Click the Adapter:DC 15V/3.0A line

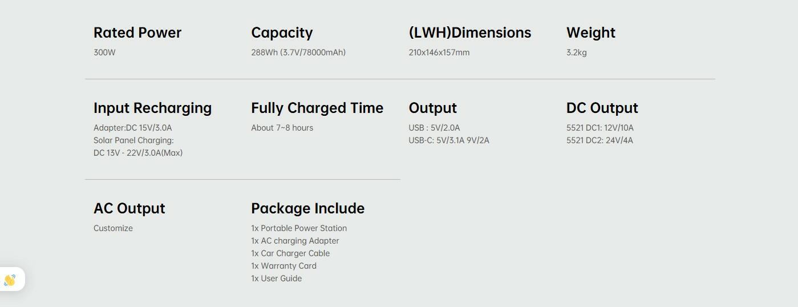[132, 128]
